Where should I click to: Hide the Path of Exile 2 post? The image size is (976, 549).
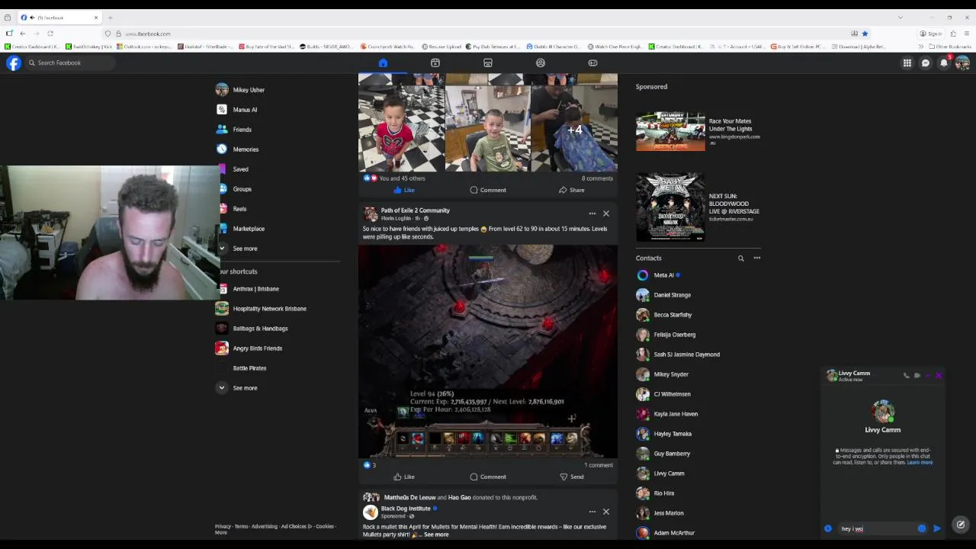[606, 213]
